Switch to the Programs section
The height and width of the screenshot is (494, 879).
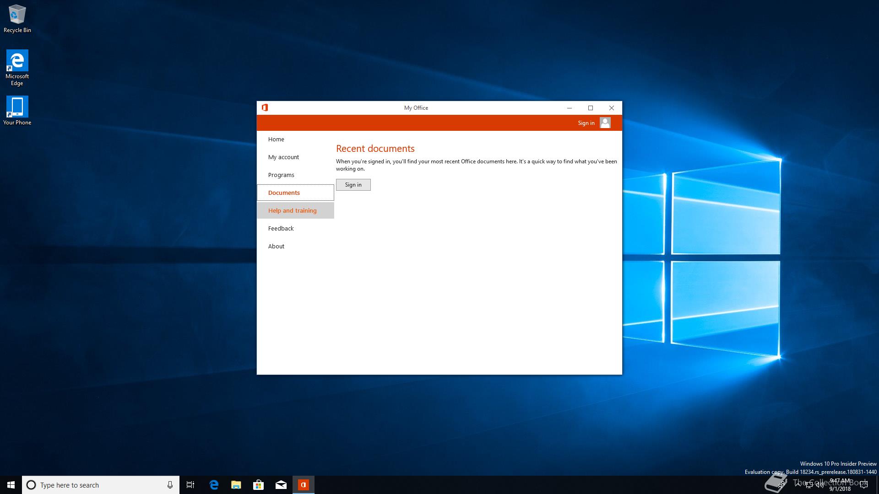(x=281, y=175)
